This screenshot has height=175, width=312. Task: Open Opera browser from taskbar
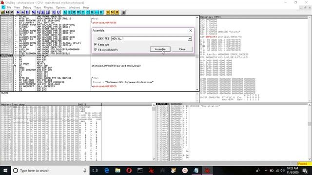click(129, 171)
